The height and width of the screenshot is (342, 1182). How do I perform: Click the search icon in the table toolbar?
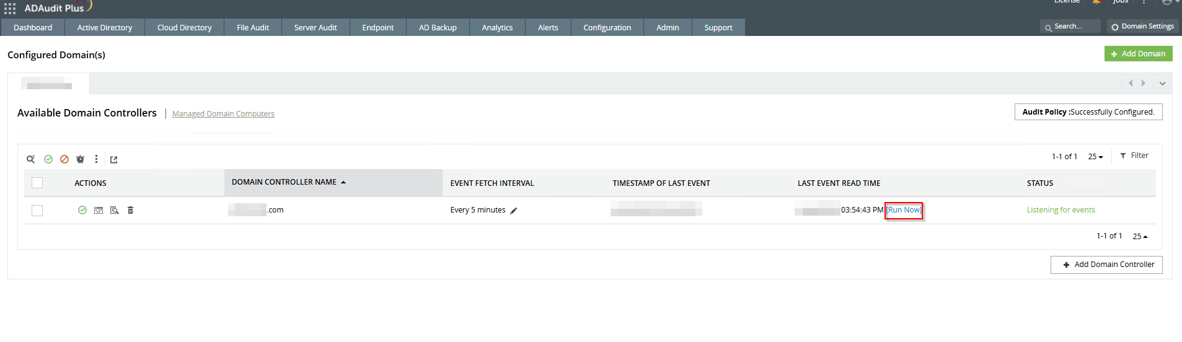[x=30, y=159]
